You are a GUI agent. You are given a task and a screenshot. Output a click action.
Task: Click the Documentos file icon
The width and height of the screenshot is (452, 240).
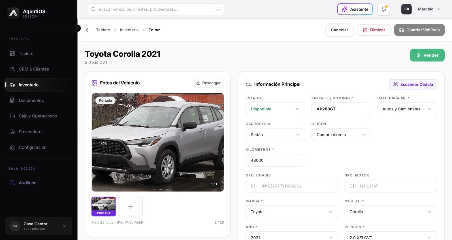coord(12,101)
